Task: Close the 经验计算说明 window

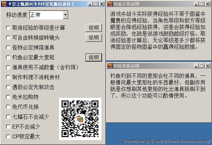Action: (208, 4)
